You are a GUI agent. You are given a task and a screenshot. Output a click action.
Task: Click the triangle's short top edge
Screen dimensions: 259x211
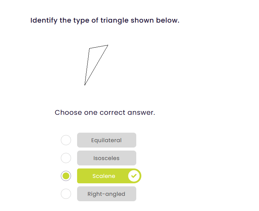[98, 47]
